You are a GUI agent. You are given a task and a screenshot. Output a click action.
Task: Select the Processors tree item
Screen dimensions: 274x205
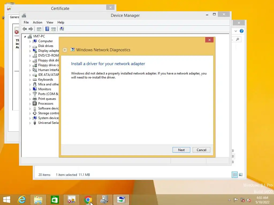point(45,104)
